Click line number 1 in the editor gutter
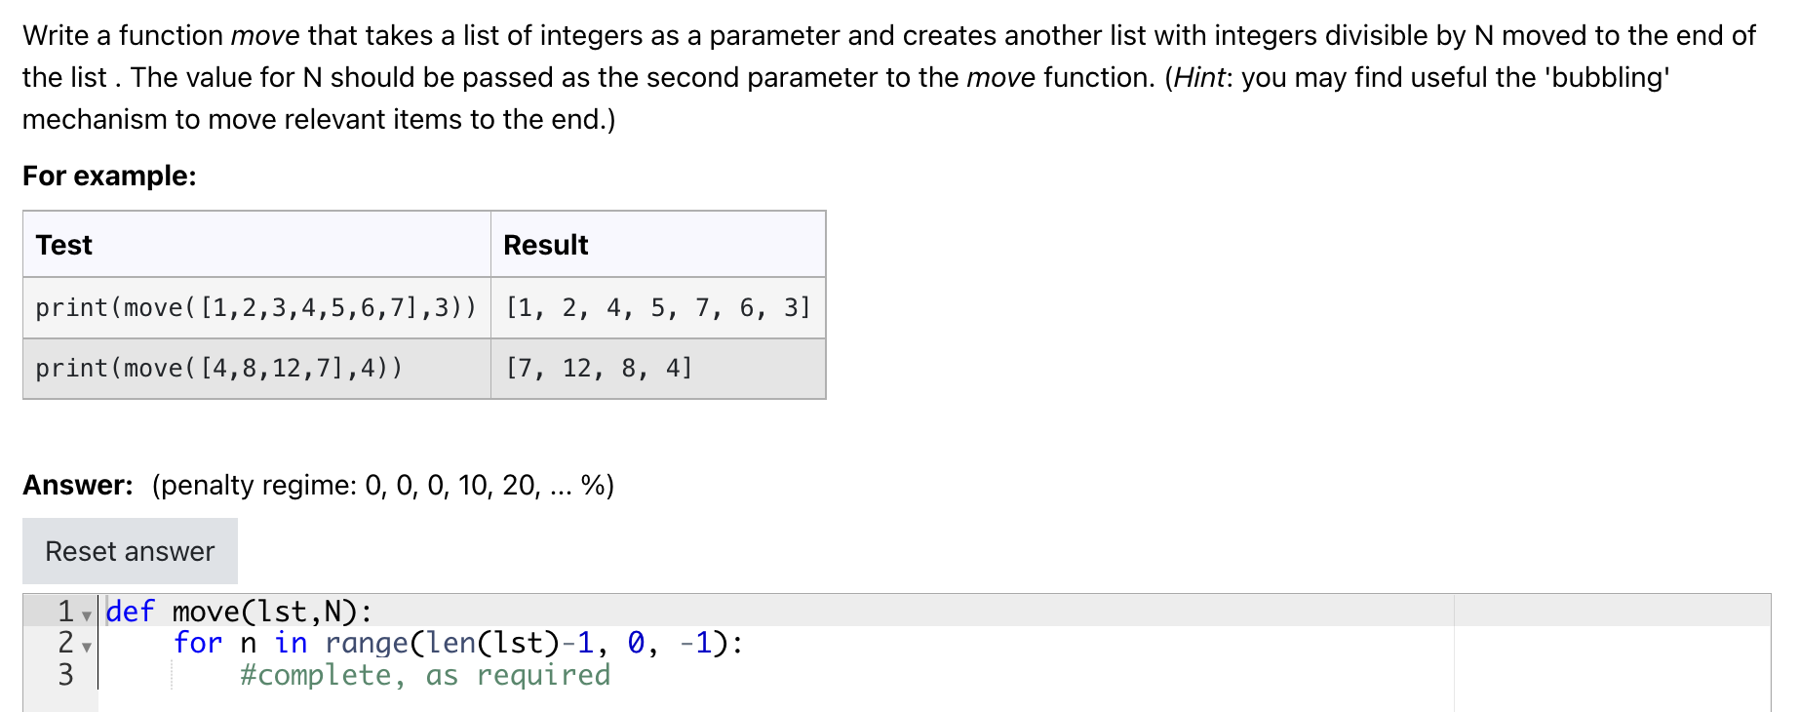Screen dimensions: 1800x712 click(64, 612)
